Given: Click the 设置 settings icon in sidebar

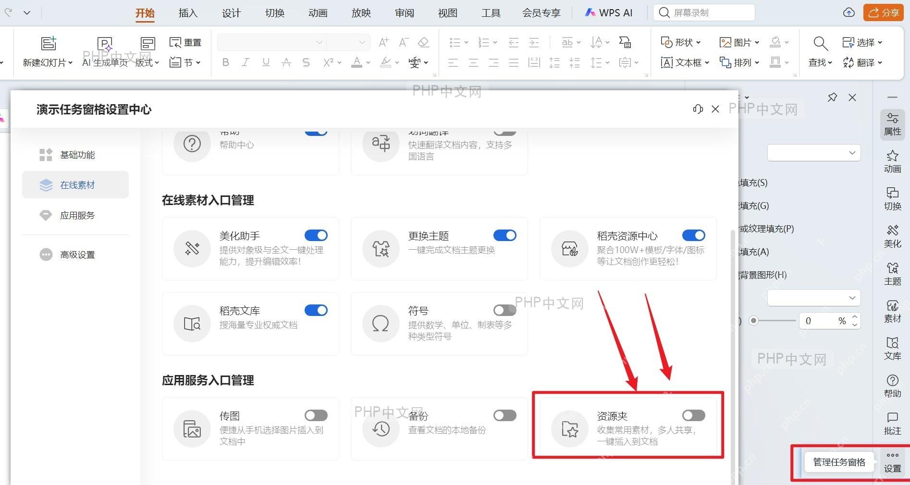Looking at the screenshot, I should pyautogui.click(x=892, y=461).
